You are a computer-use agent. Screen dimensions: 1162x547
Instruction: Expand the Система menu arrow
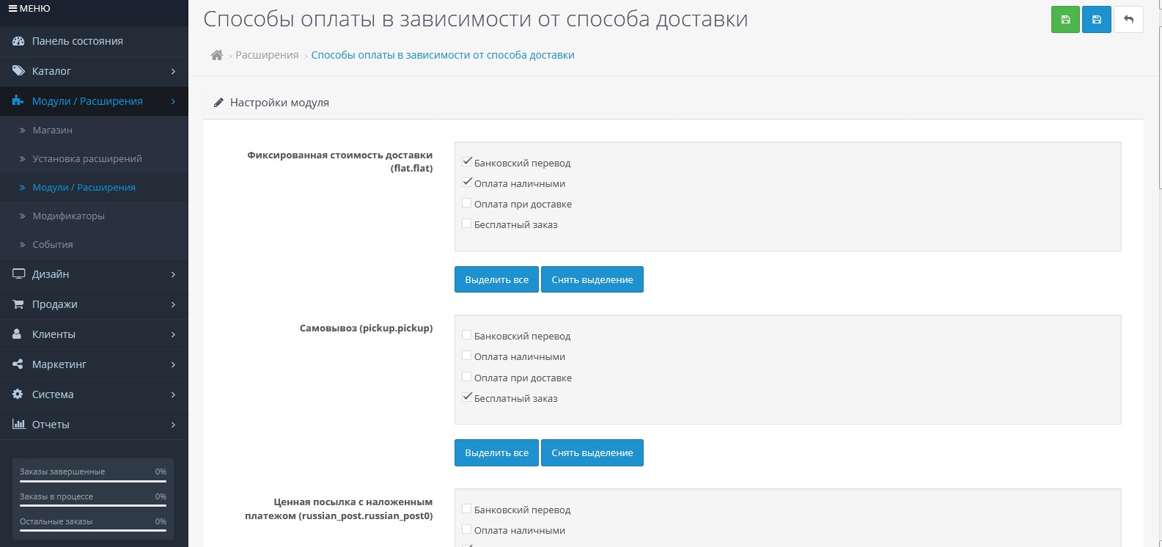point(173,394)
